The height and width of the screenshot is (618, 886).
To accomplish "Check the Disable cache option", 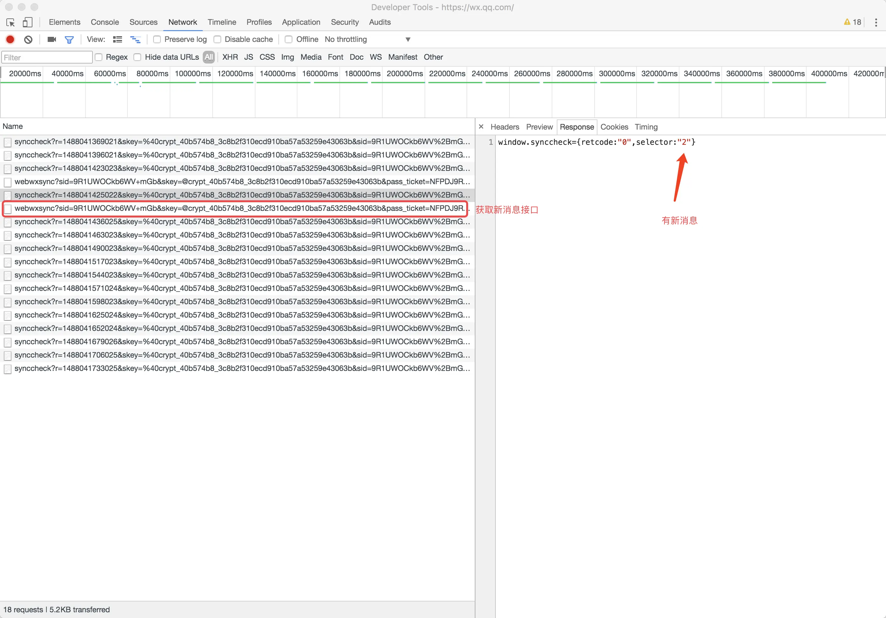I will tap(218, 39).
